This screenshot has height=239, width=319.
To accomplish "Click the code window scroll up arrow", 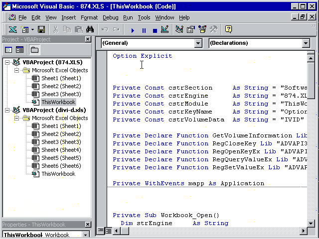I will click(311, 59).
